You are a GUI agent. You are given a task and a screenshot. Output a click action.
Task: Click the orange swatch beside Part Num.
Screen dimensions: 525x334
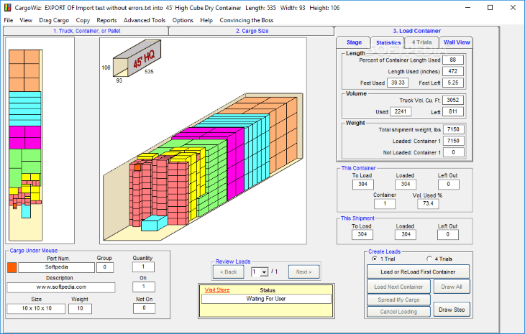[x=12, y=267]
